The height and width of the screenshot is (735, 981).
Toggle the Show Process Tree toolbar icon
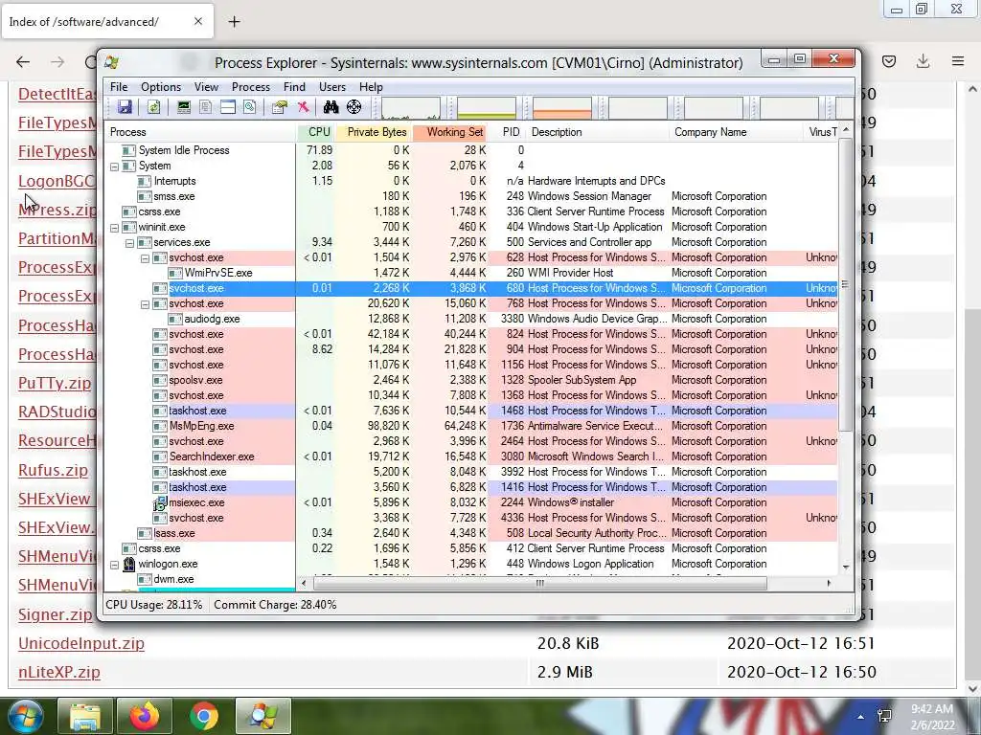(205, 107)
